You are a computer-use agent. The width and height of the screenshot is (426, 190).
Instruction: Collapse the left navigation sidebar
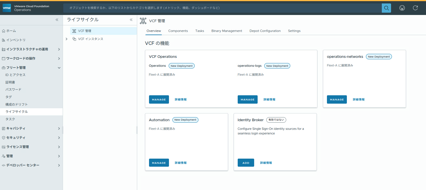pos(57,20)
